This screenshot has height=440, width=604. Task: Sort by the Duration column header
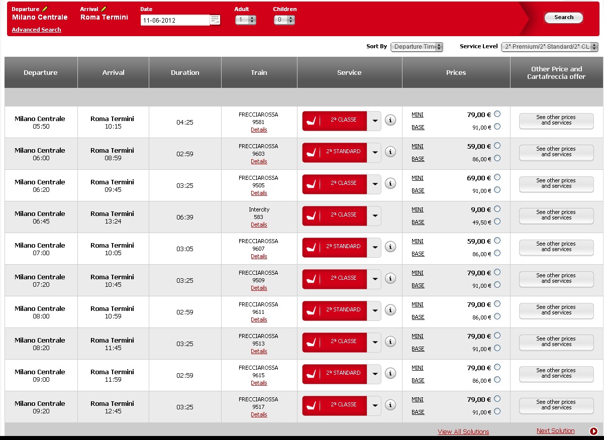185,73
